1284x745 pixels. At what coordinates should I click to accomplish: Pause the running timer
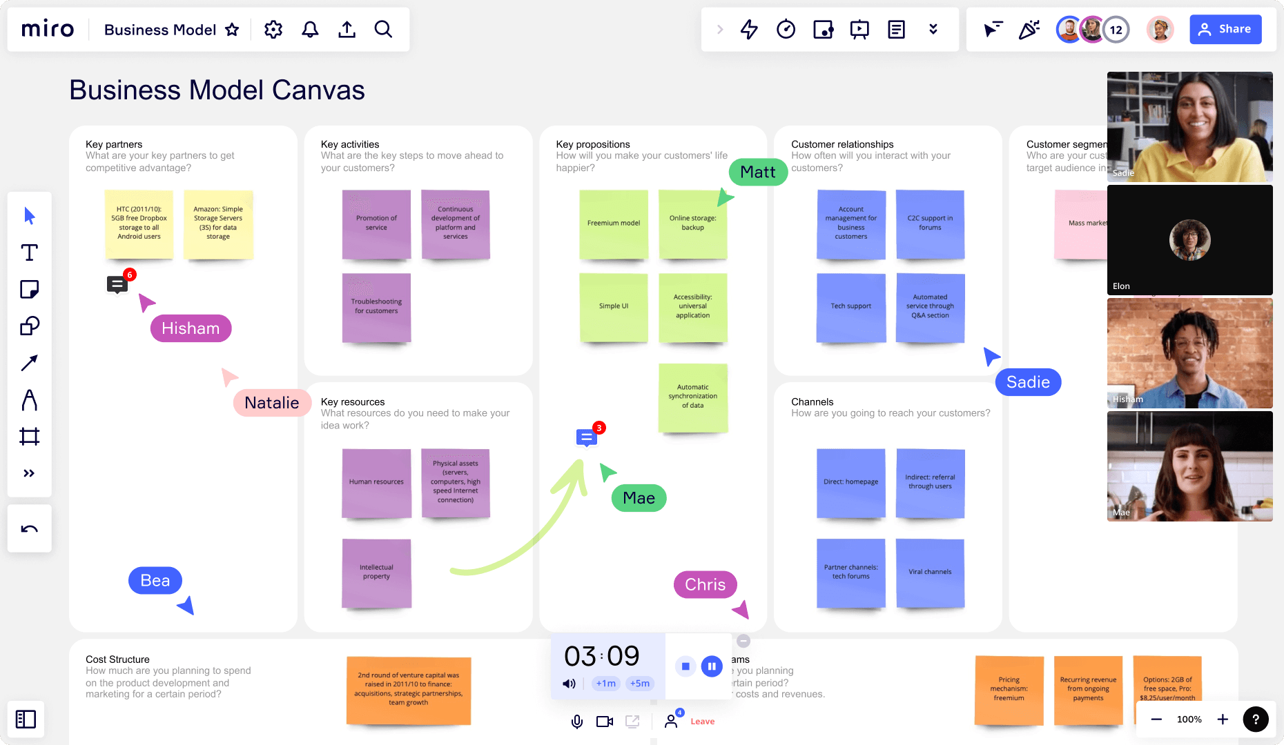pyautogui.click(x=712, y=666)
